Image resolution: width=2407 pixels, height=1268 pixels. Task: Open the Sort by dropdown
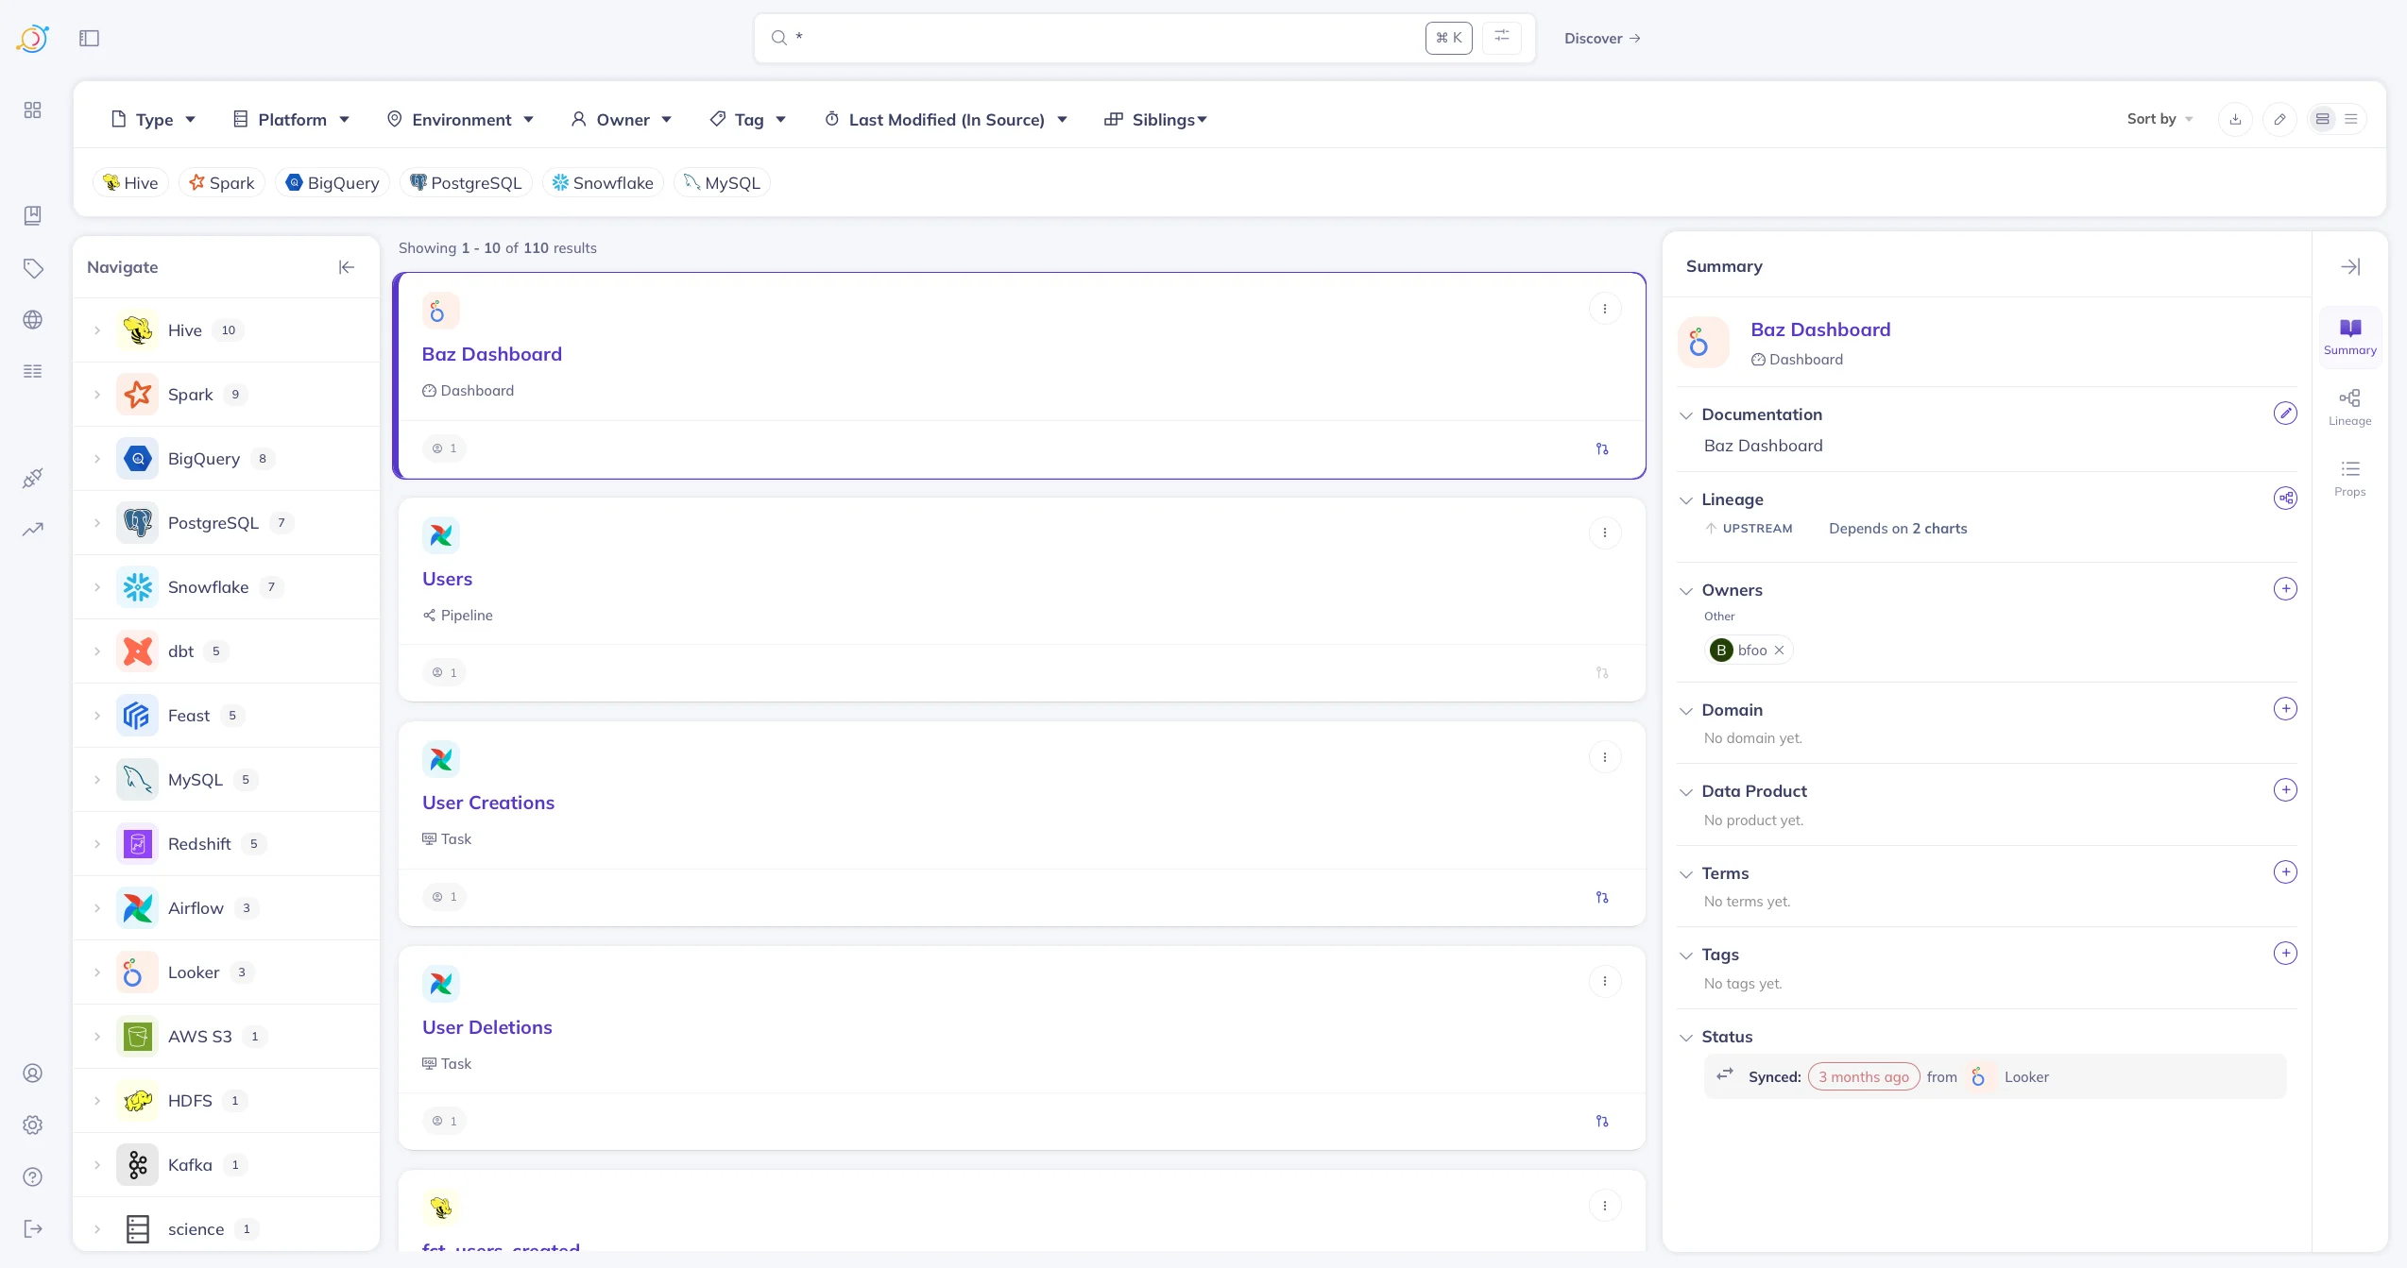point(2159,119)
